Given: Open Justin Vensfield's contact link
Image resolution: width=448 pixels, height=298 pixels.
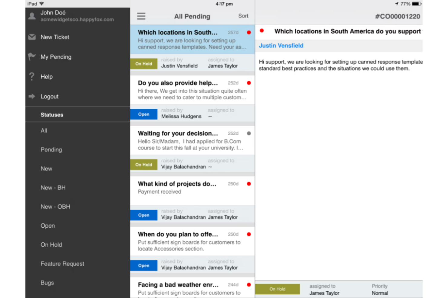Looking at the screenshot, I should 281,46.
